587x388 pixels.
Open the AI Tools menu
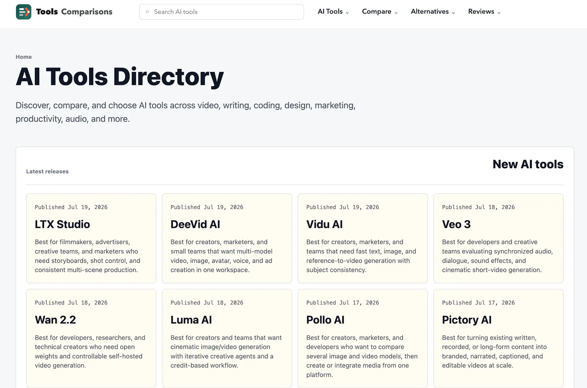click(x=330, y=11)
